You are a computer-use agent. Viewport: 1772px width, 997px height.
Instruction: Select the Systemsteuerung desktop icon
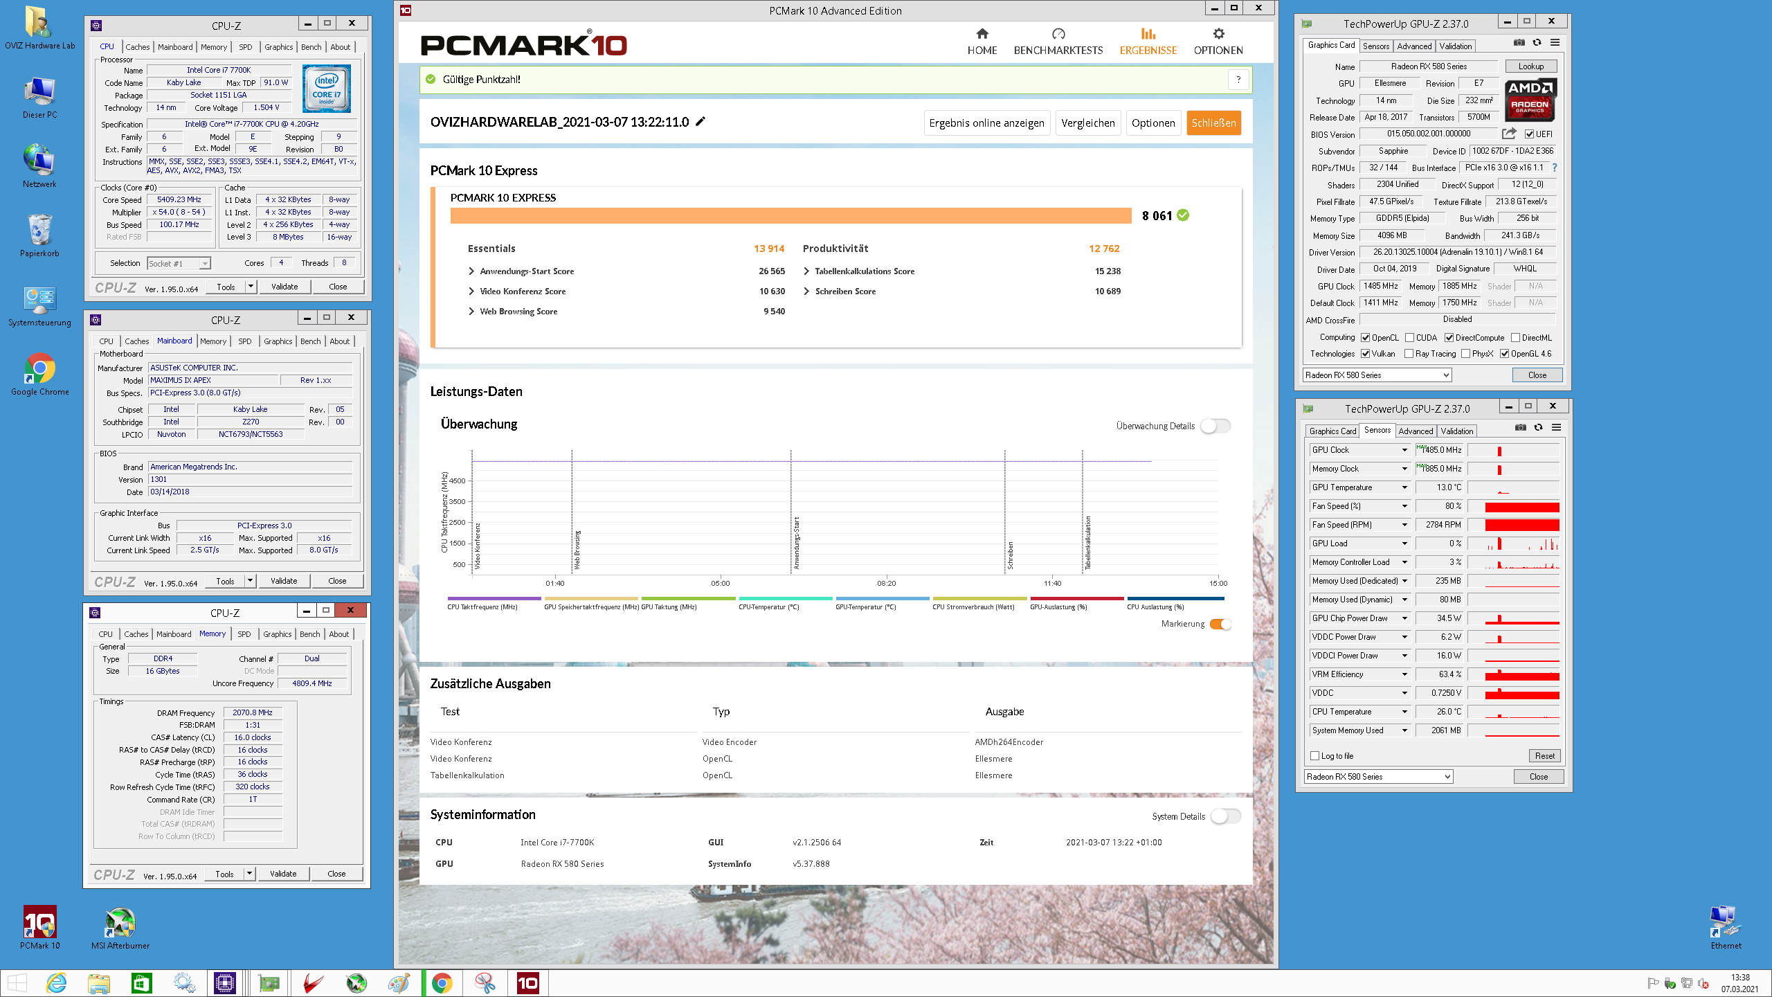click(x=39, y=305)
